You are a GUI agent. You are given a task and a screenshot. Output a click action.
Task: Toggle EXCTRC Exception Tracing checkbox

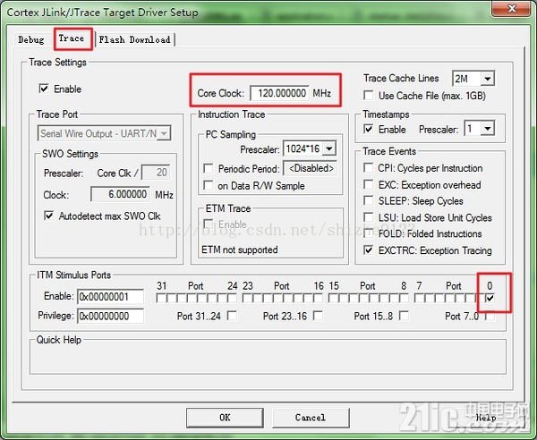click(x=369, y=250)
